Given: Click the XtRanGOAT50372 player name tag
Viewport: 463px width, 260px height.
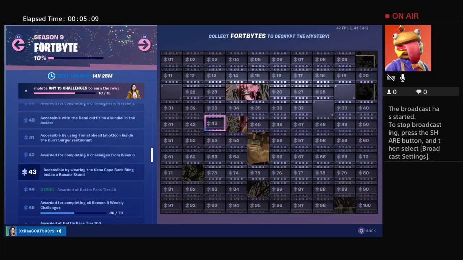Looking at the screenshot, I should pyautogui.click(x=36, y=231).
